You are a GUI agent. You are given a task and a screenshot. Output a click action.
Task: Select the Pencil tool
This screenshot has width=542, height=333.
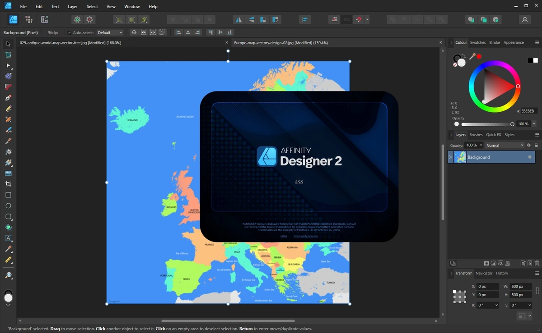pos(8,109)
